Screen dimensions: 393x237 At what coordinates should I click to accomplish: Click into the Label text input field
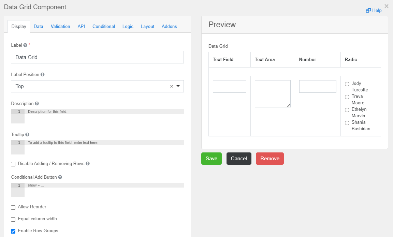pos(97,57)
